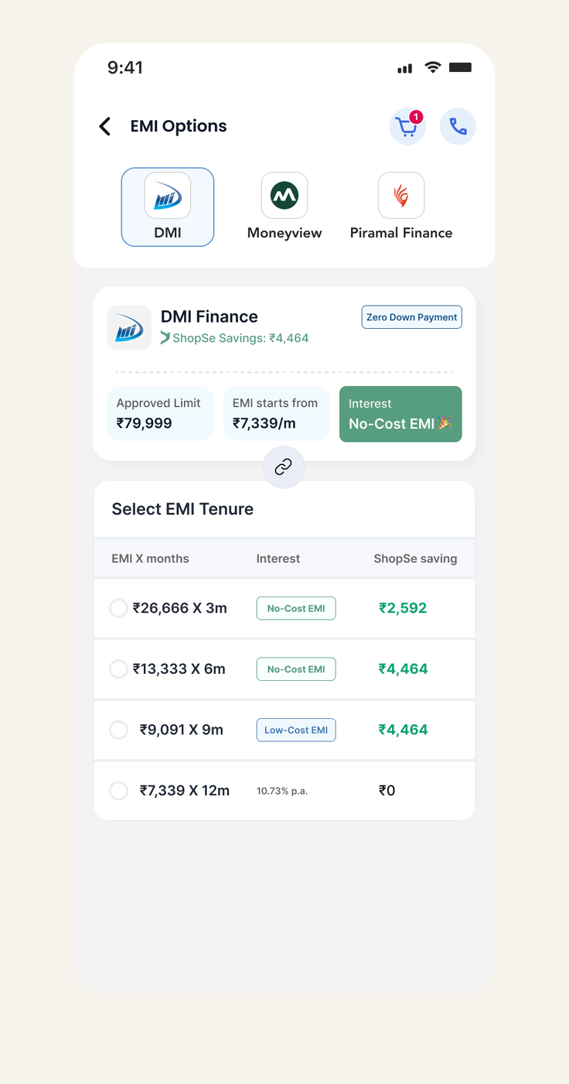Image resolution: width=569 pixels, height=1084 pixels.
Task: Tap the Piramal Finance logo icon
Action: pyautogui.click(x=401, y=195)
